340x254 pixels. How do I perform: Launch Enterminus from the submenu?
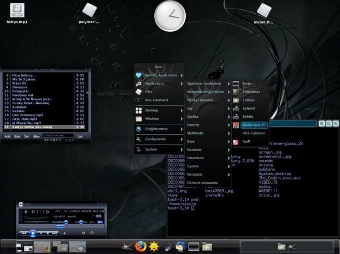pos(250,92)
